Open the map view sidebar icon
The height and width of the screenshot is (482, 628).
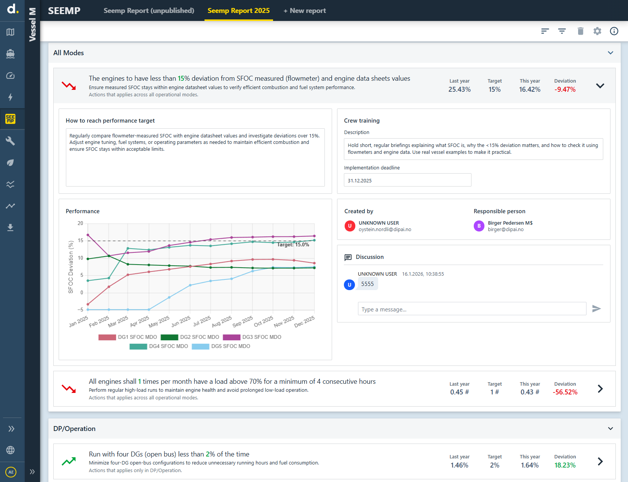pos(10,32)
